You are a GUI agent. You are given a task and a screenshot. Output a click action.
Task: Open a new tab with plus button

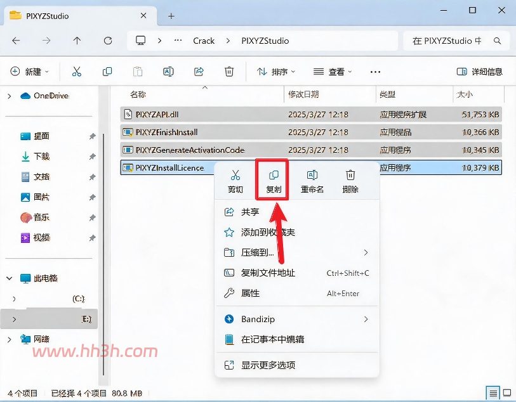(x=171, y=16)
